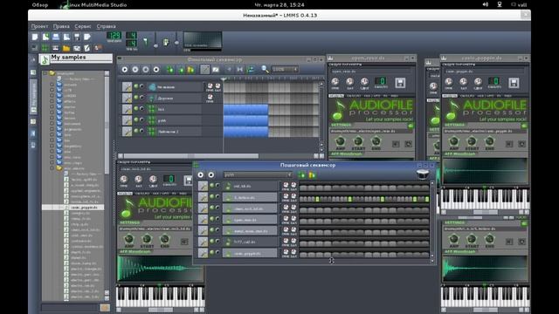Click the zoom magnifier in the Song Editor
Viewport: 559px width, 314px height.
(x=265, y=69)
